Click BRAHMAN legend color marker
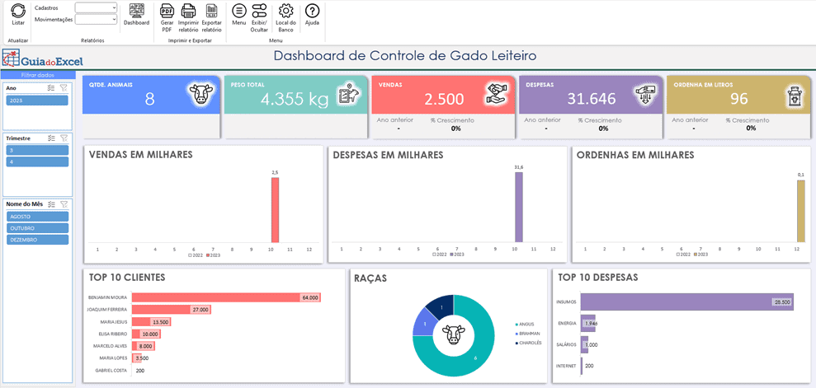This screenshot has width=816, height=388. (x=516, y=334)
